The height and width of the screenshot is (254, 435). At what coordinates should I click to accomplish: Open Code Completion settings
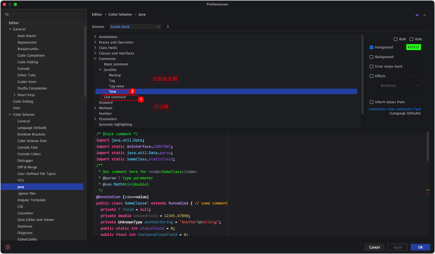[31, 55]
